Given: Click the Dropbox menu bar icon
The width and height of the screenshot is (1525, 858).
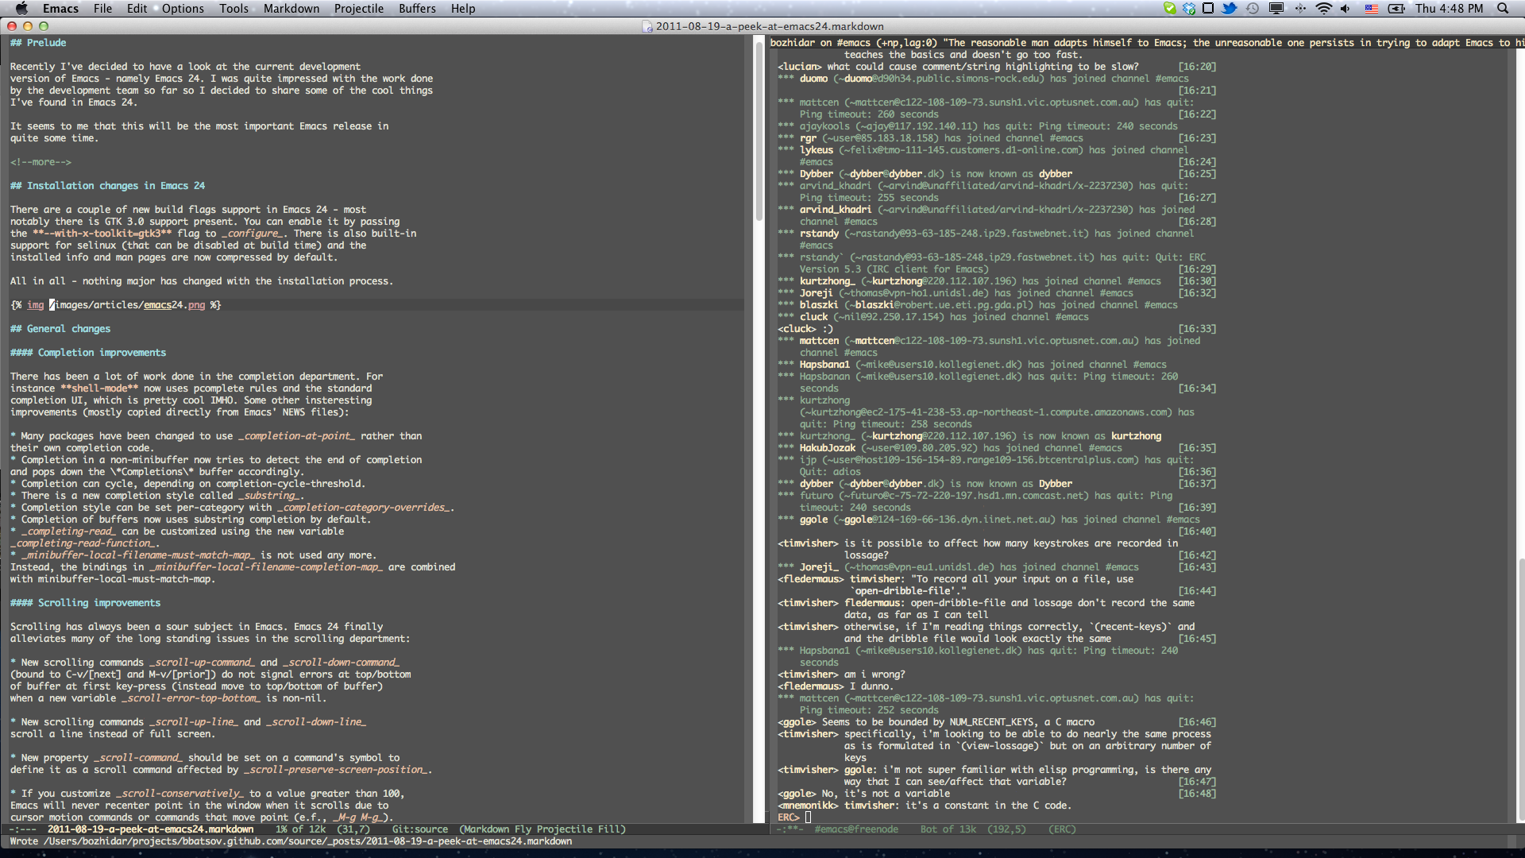Looking at the screenshot, I should coord(1189,9).
